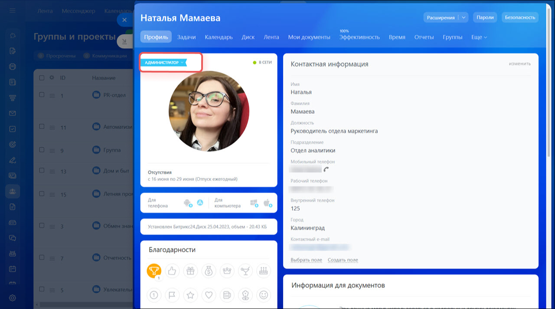This screenshot has width=555, height=309.
Task: Click the phone call icon next to mobile number
Action: [326, 169]
